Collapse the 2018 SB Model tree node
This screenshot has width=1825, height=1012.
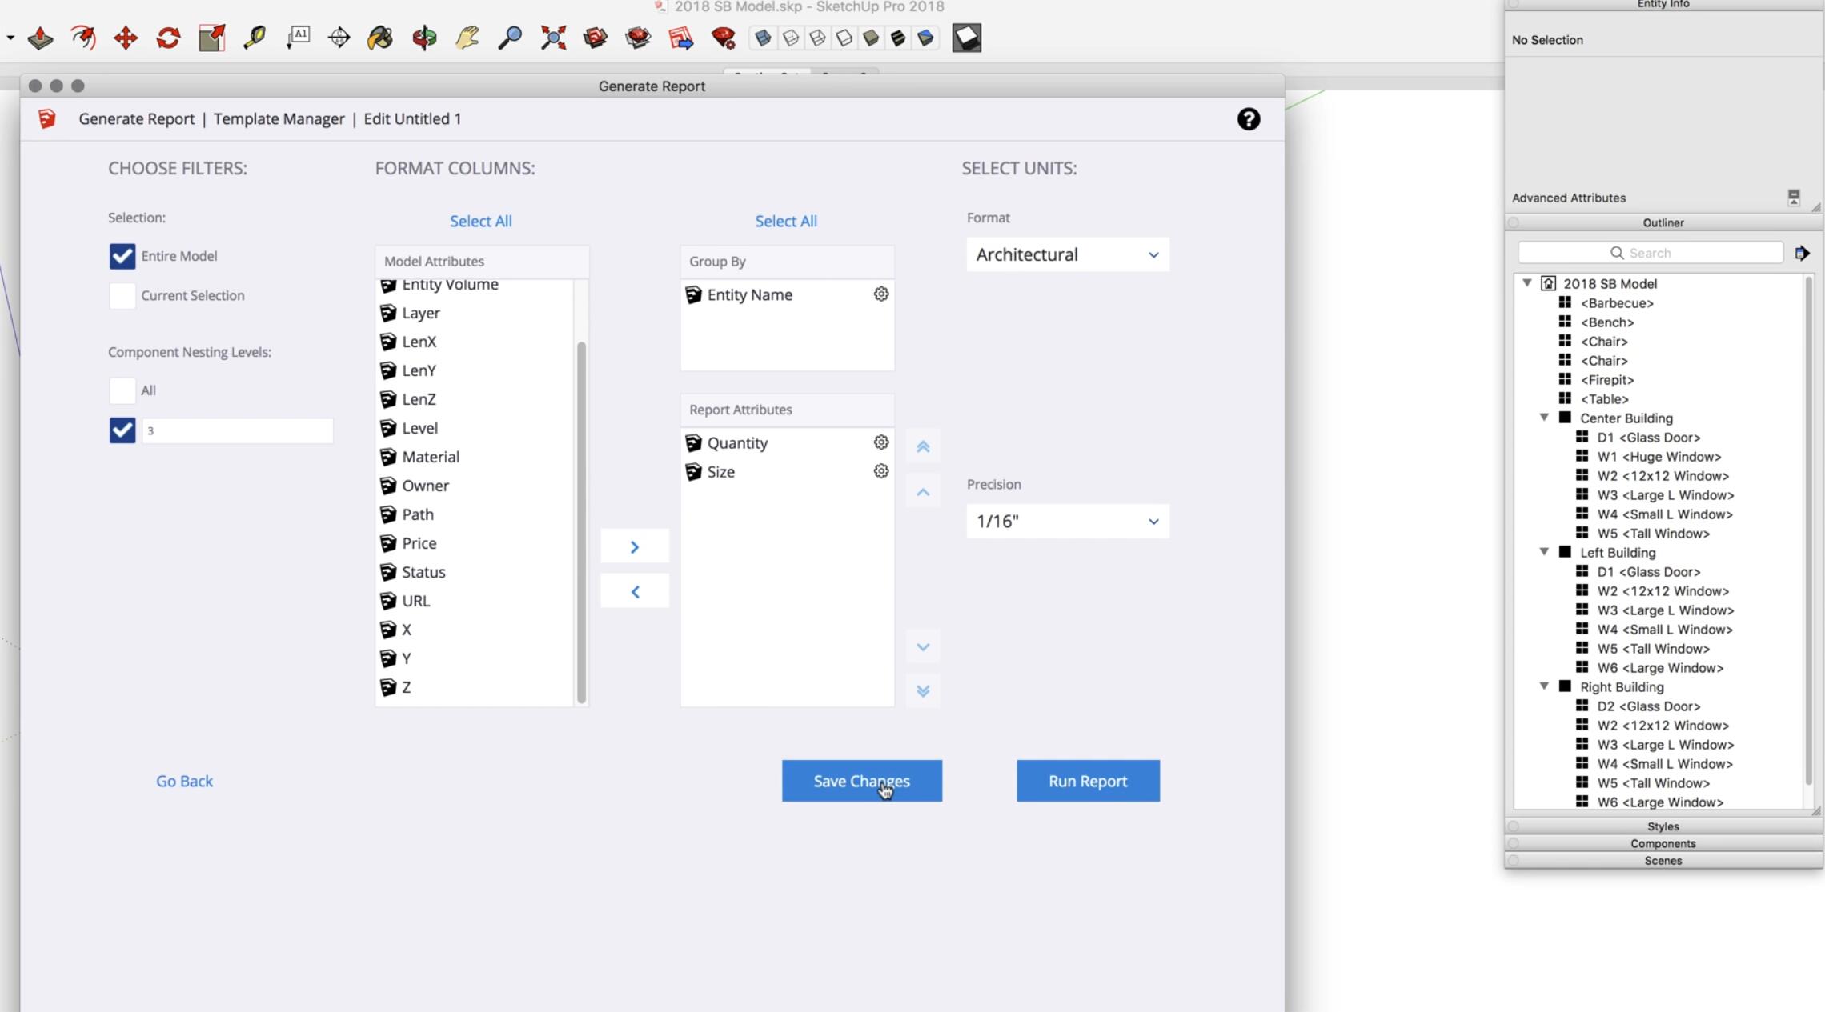click(x=1527, y=283)
